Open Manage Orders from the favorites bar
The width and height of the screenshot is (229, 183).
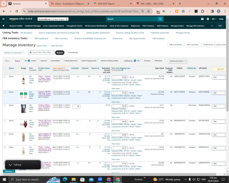point(177,26)
